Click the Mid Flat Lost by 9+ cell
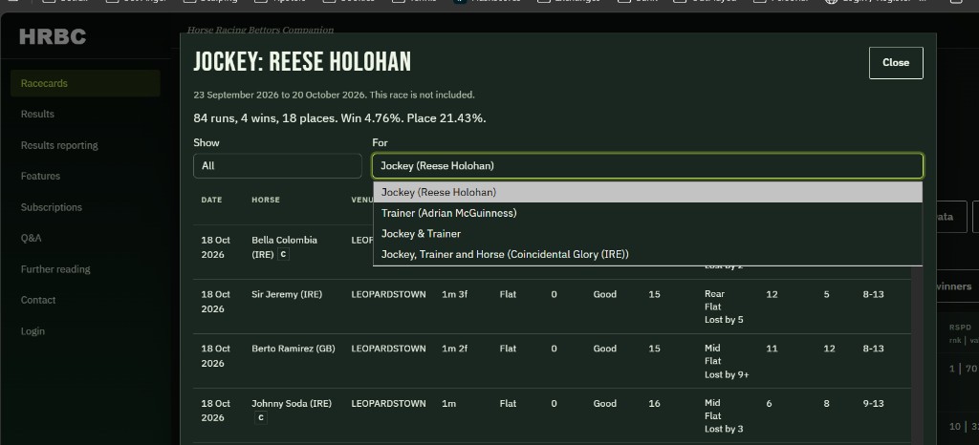The width and height of the screenshot is (979, 445). [x=727, y=362]
